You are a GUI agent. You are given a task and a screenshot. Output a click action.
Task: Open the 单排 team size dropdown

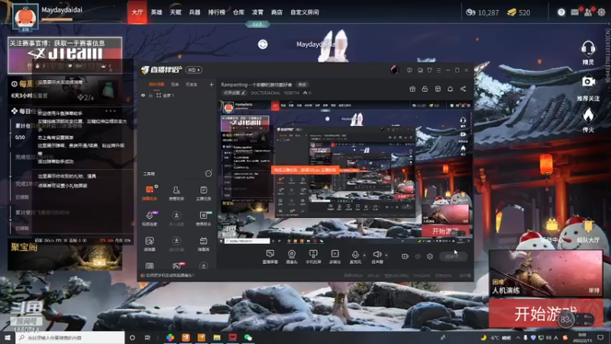(593, 290)
